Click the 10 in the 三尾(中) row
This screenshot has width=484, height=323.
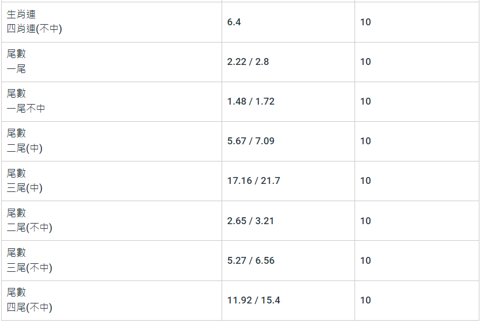coord(365,180)
